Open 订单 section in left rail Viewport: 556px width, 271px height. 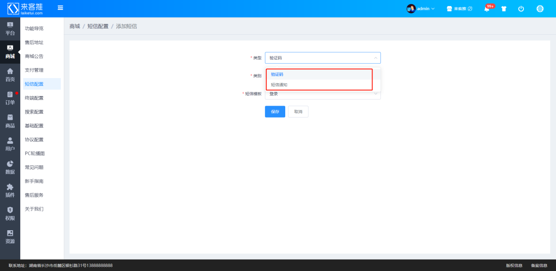click(x=10, y=98)
